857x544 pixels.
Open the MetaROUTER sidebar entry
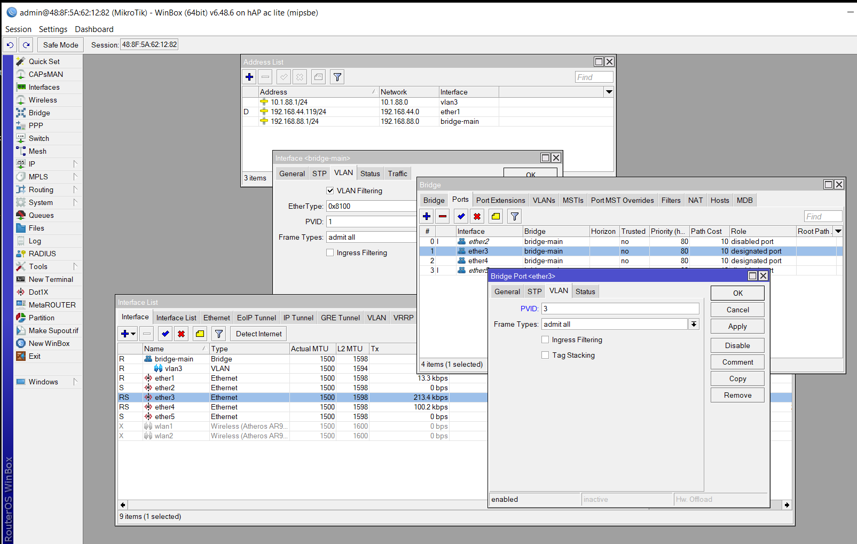click(x=52, y=305)
